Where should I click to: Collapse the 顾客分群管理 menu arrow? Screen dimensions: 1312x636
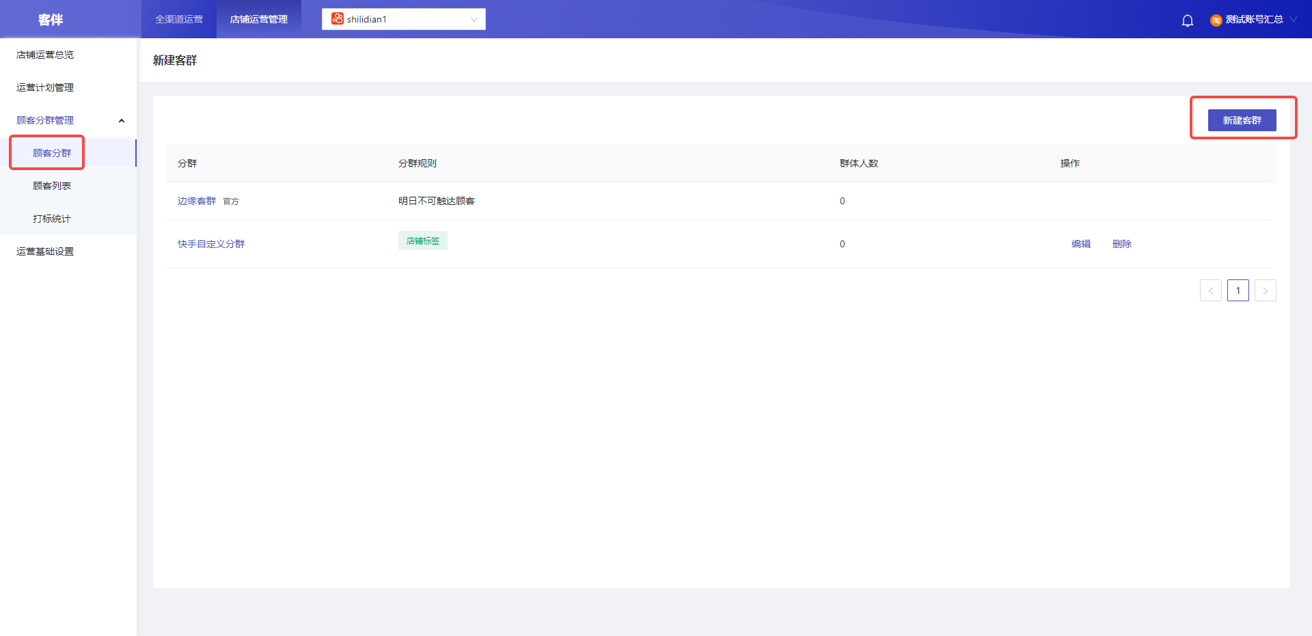click(122, 121)
